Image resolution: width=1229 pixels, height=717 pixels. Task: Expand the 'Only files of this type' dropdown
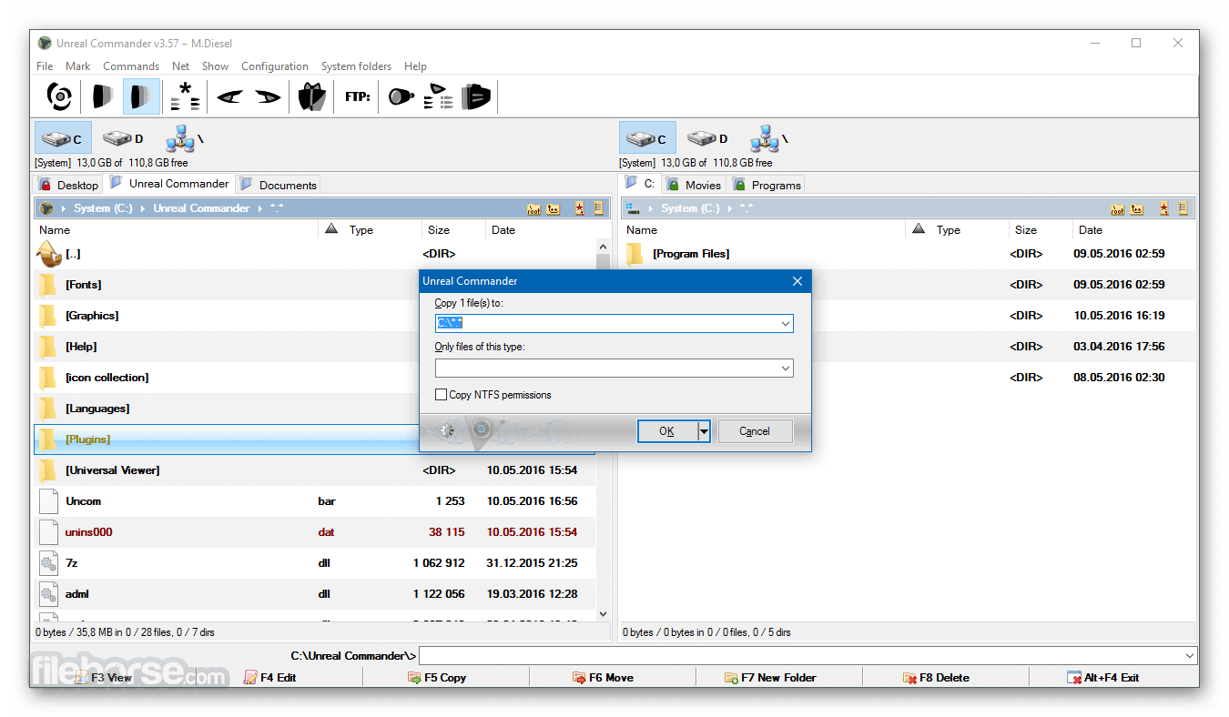click(x=785, y=368)
